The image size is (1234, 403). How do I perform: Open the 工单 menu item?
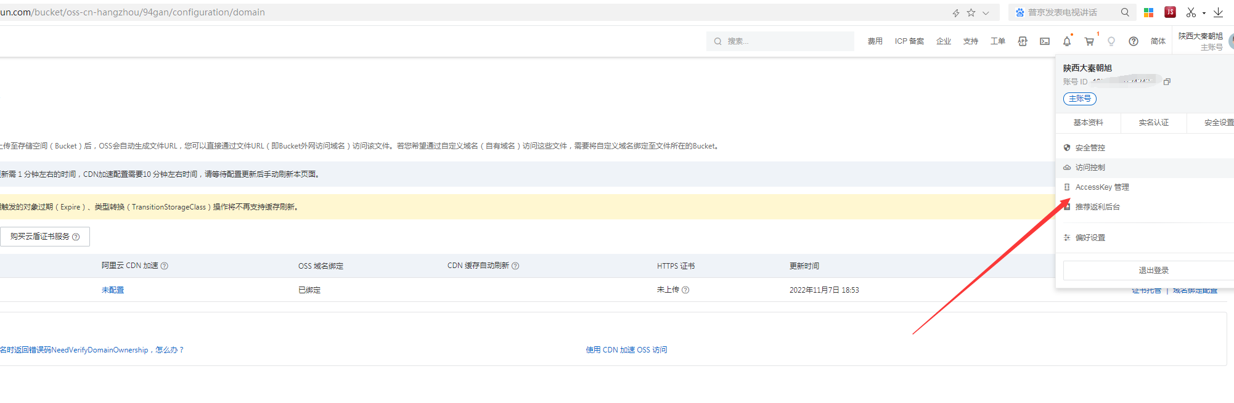click(x=998, y=41)
